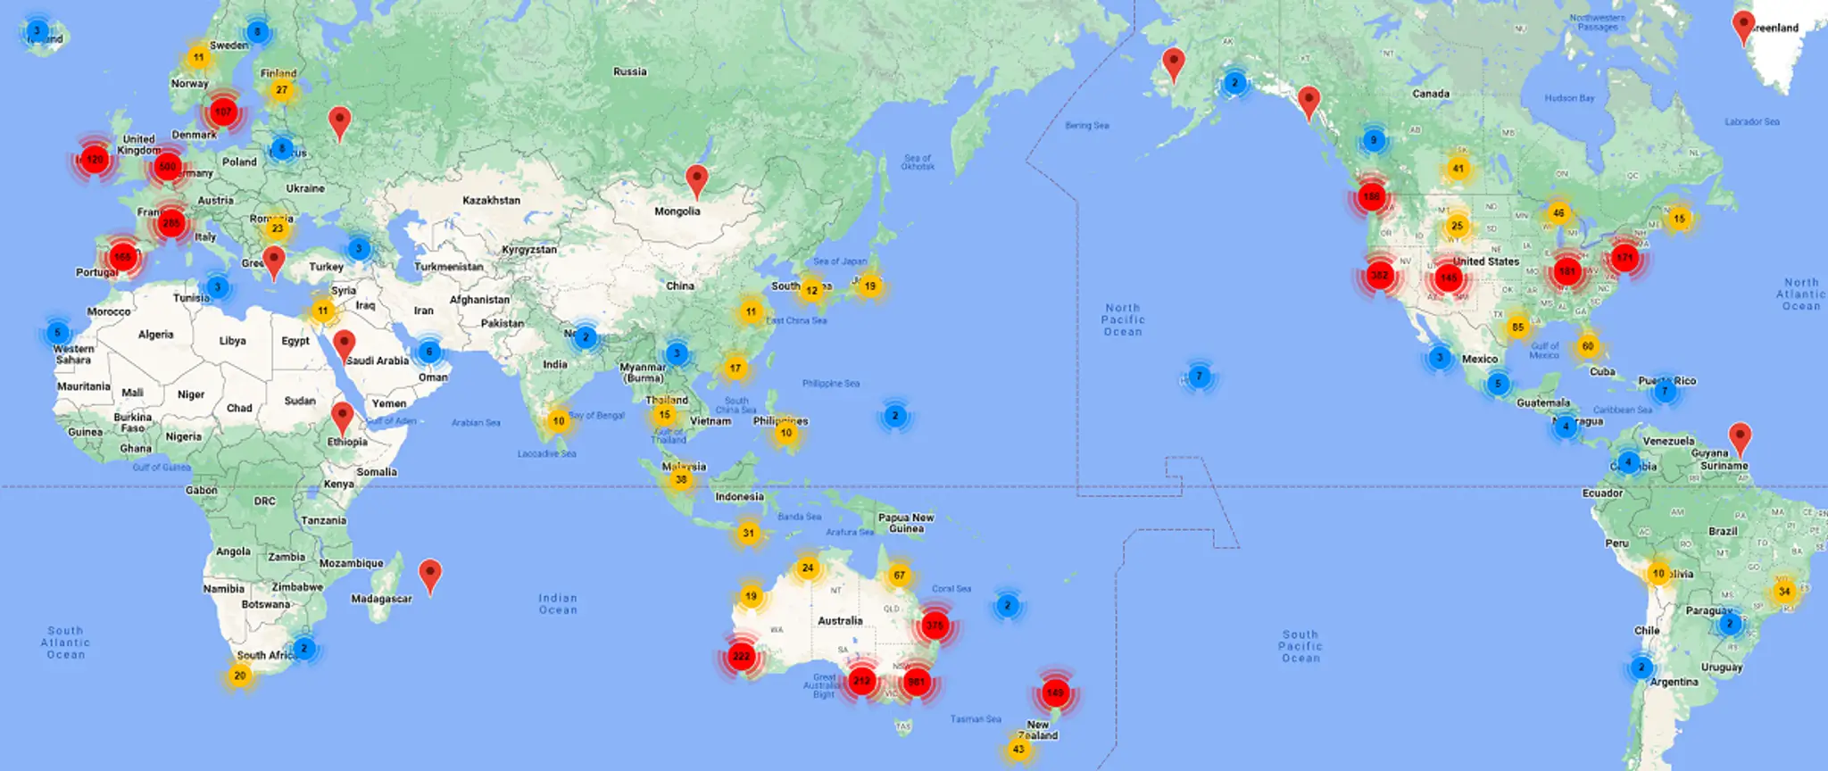This screenshot has height=771, width=1828.
Task: Select the yellow 34 cluster in Brazil
Action: [x=1784, y=592]
